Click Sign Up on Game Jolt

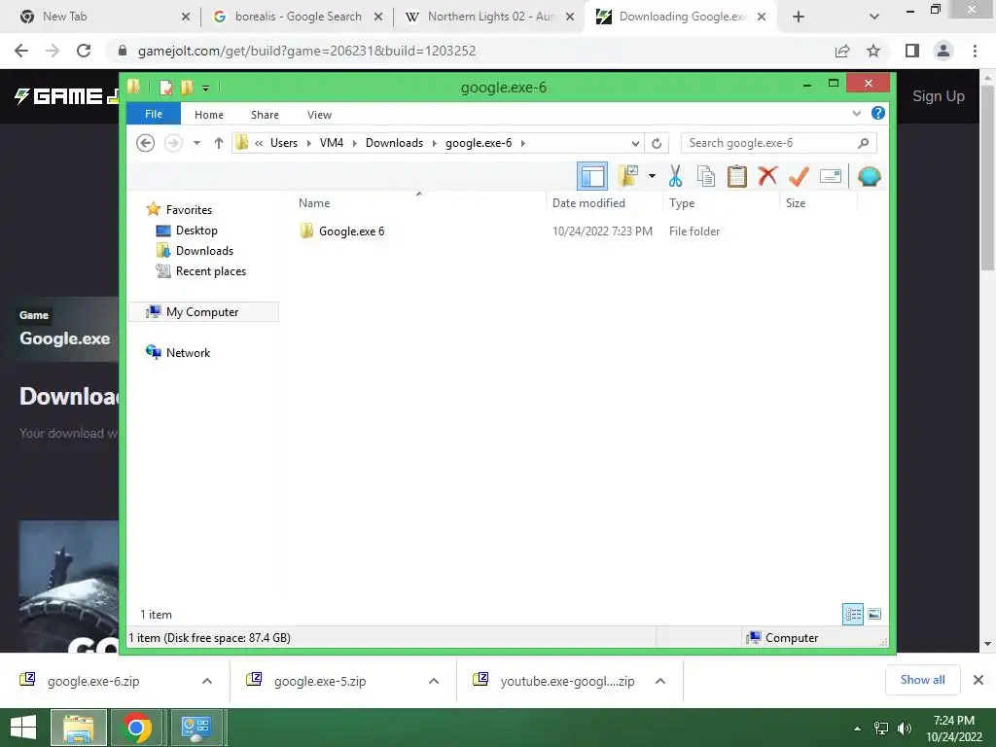(939, 96)
